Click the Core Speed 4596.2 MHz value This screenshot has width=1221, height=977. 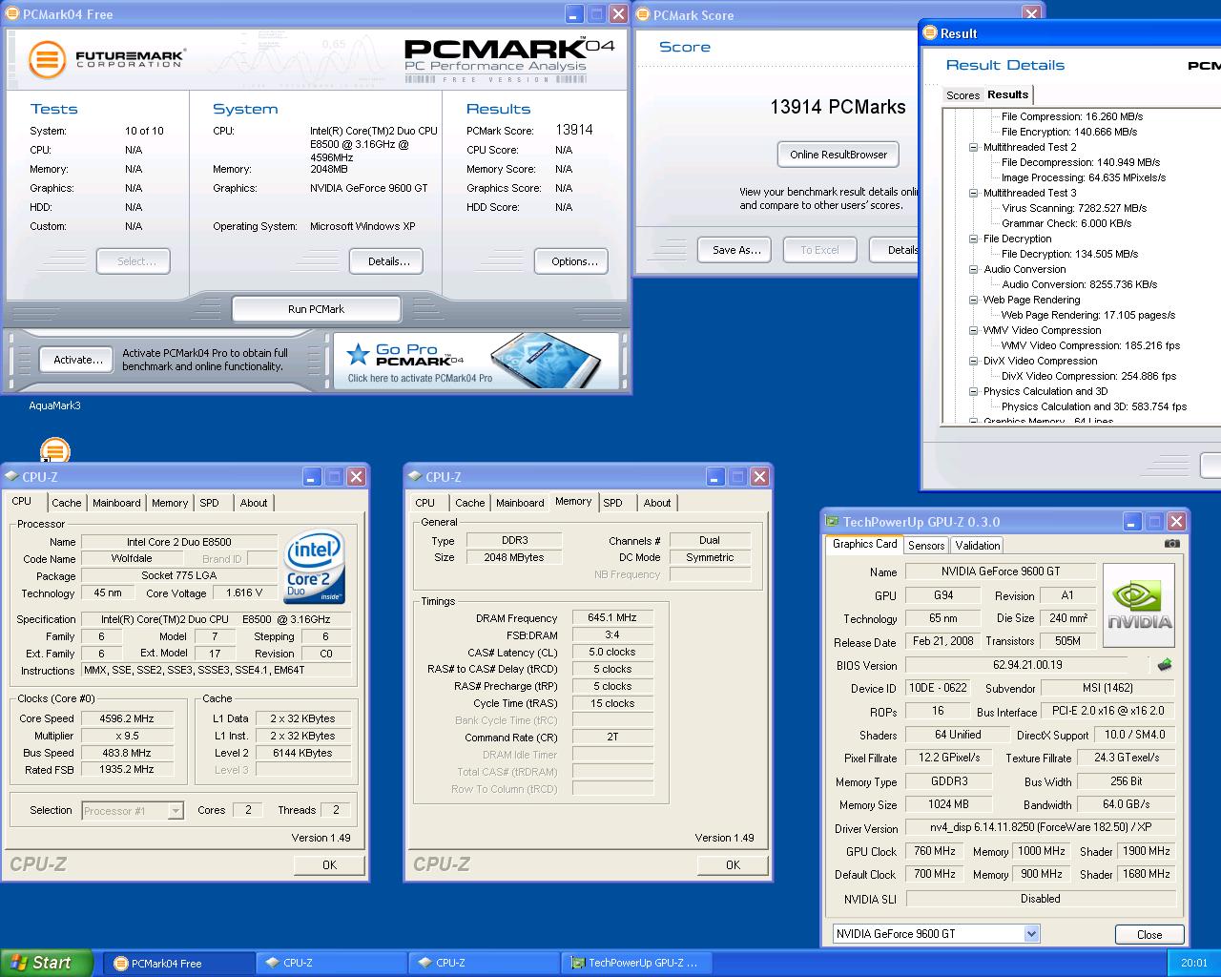tap(127, 718)
